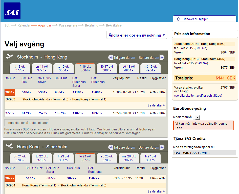Viewport: 239px width, 194px height.
Task: Click later date arrow for Stockholm - Hong Kong
Action: (x=162, y=58)
